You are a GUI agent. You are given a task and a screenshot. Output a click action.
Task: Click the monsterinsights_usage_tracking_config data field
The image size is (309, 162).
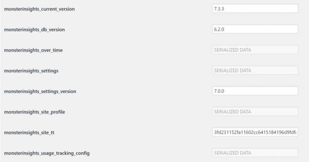point(255,153)
